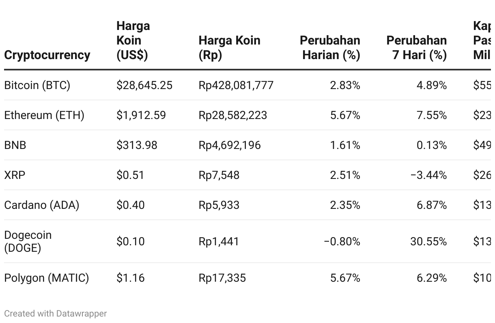Image resolution: width=495 pixels, height=323 pixels.
Task: Click the Perubahan 7 Hari (%) header
Action: 417,47
